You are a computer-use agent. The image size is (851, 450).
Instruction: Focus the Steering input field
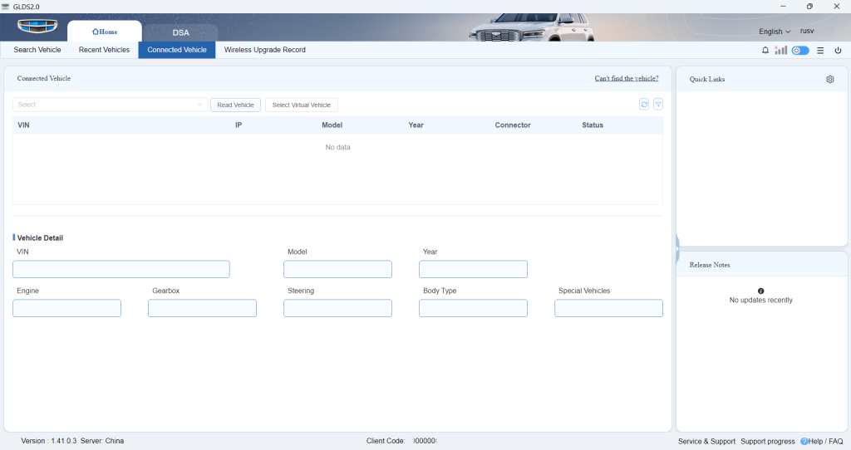click(x=337, y=308)
